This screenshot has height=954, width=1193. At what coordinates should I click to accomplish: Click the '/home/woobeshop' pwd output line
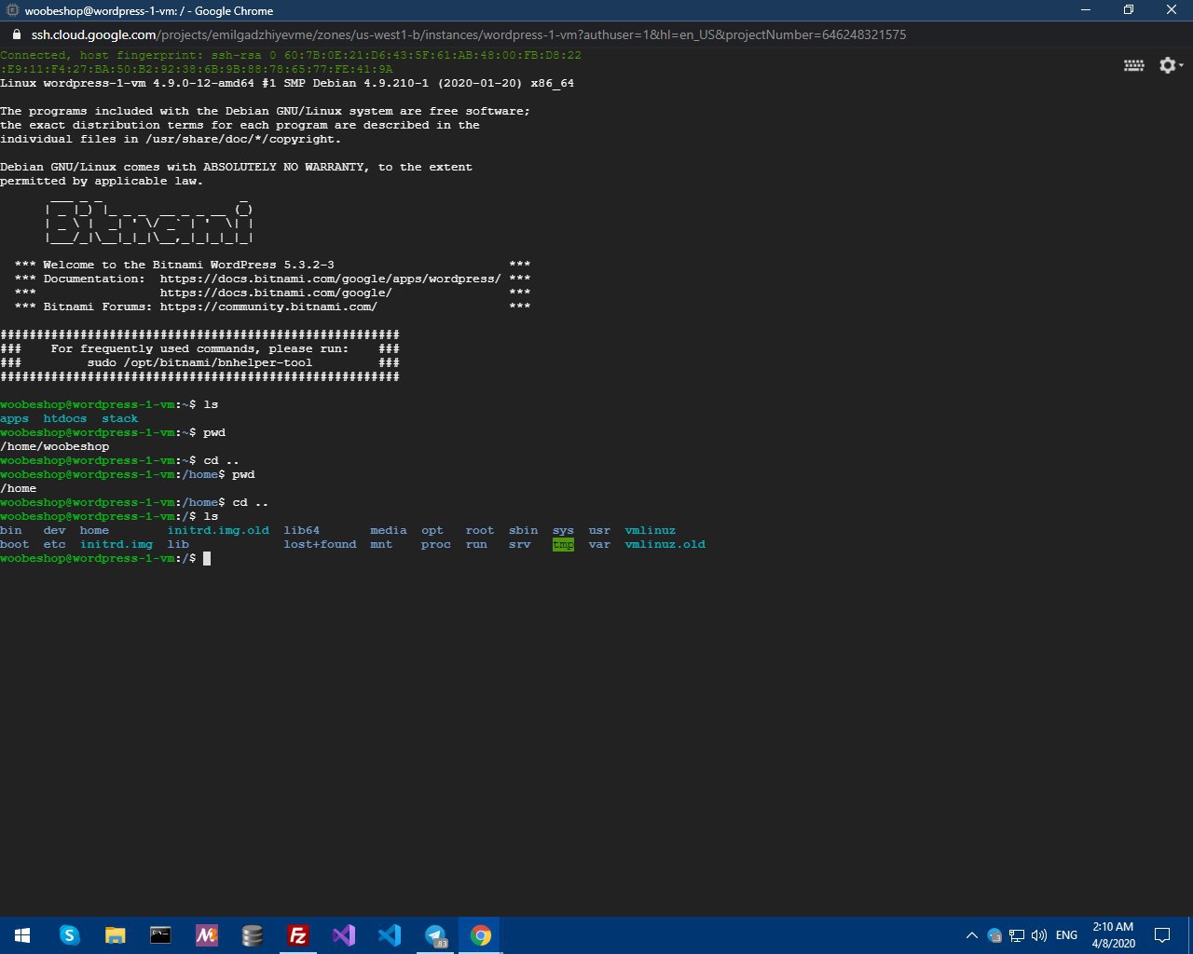click(x=55, y=446)
